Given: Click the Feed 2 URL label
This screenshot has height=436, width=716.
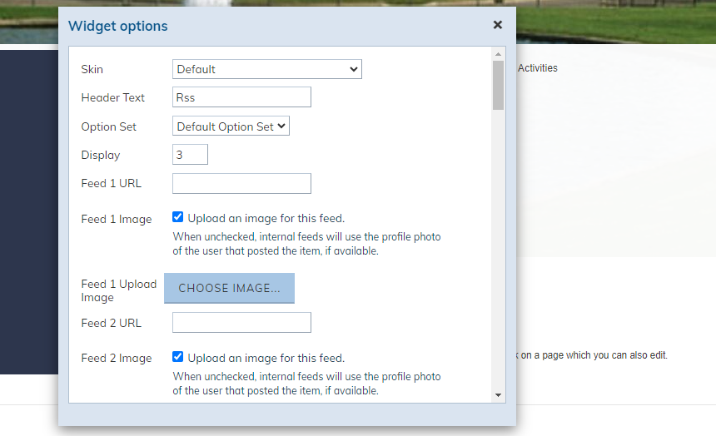Looking at the screenshot, I should point(112,323).
